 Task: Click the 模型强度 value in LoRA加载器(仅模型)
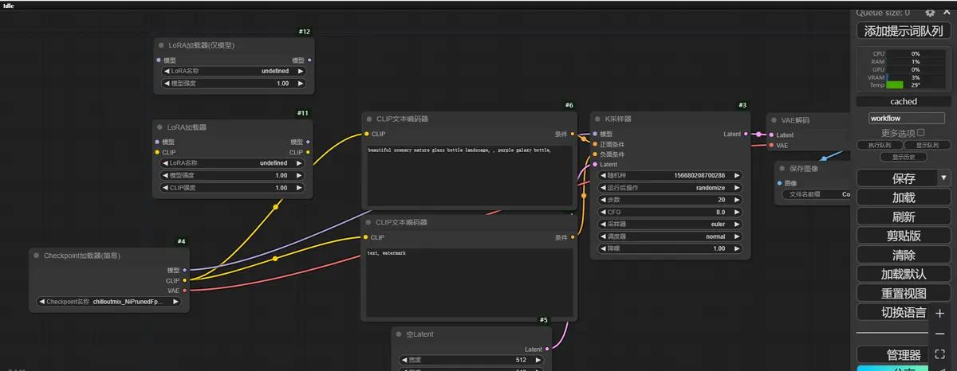coord(282,84)
